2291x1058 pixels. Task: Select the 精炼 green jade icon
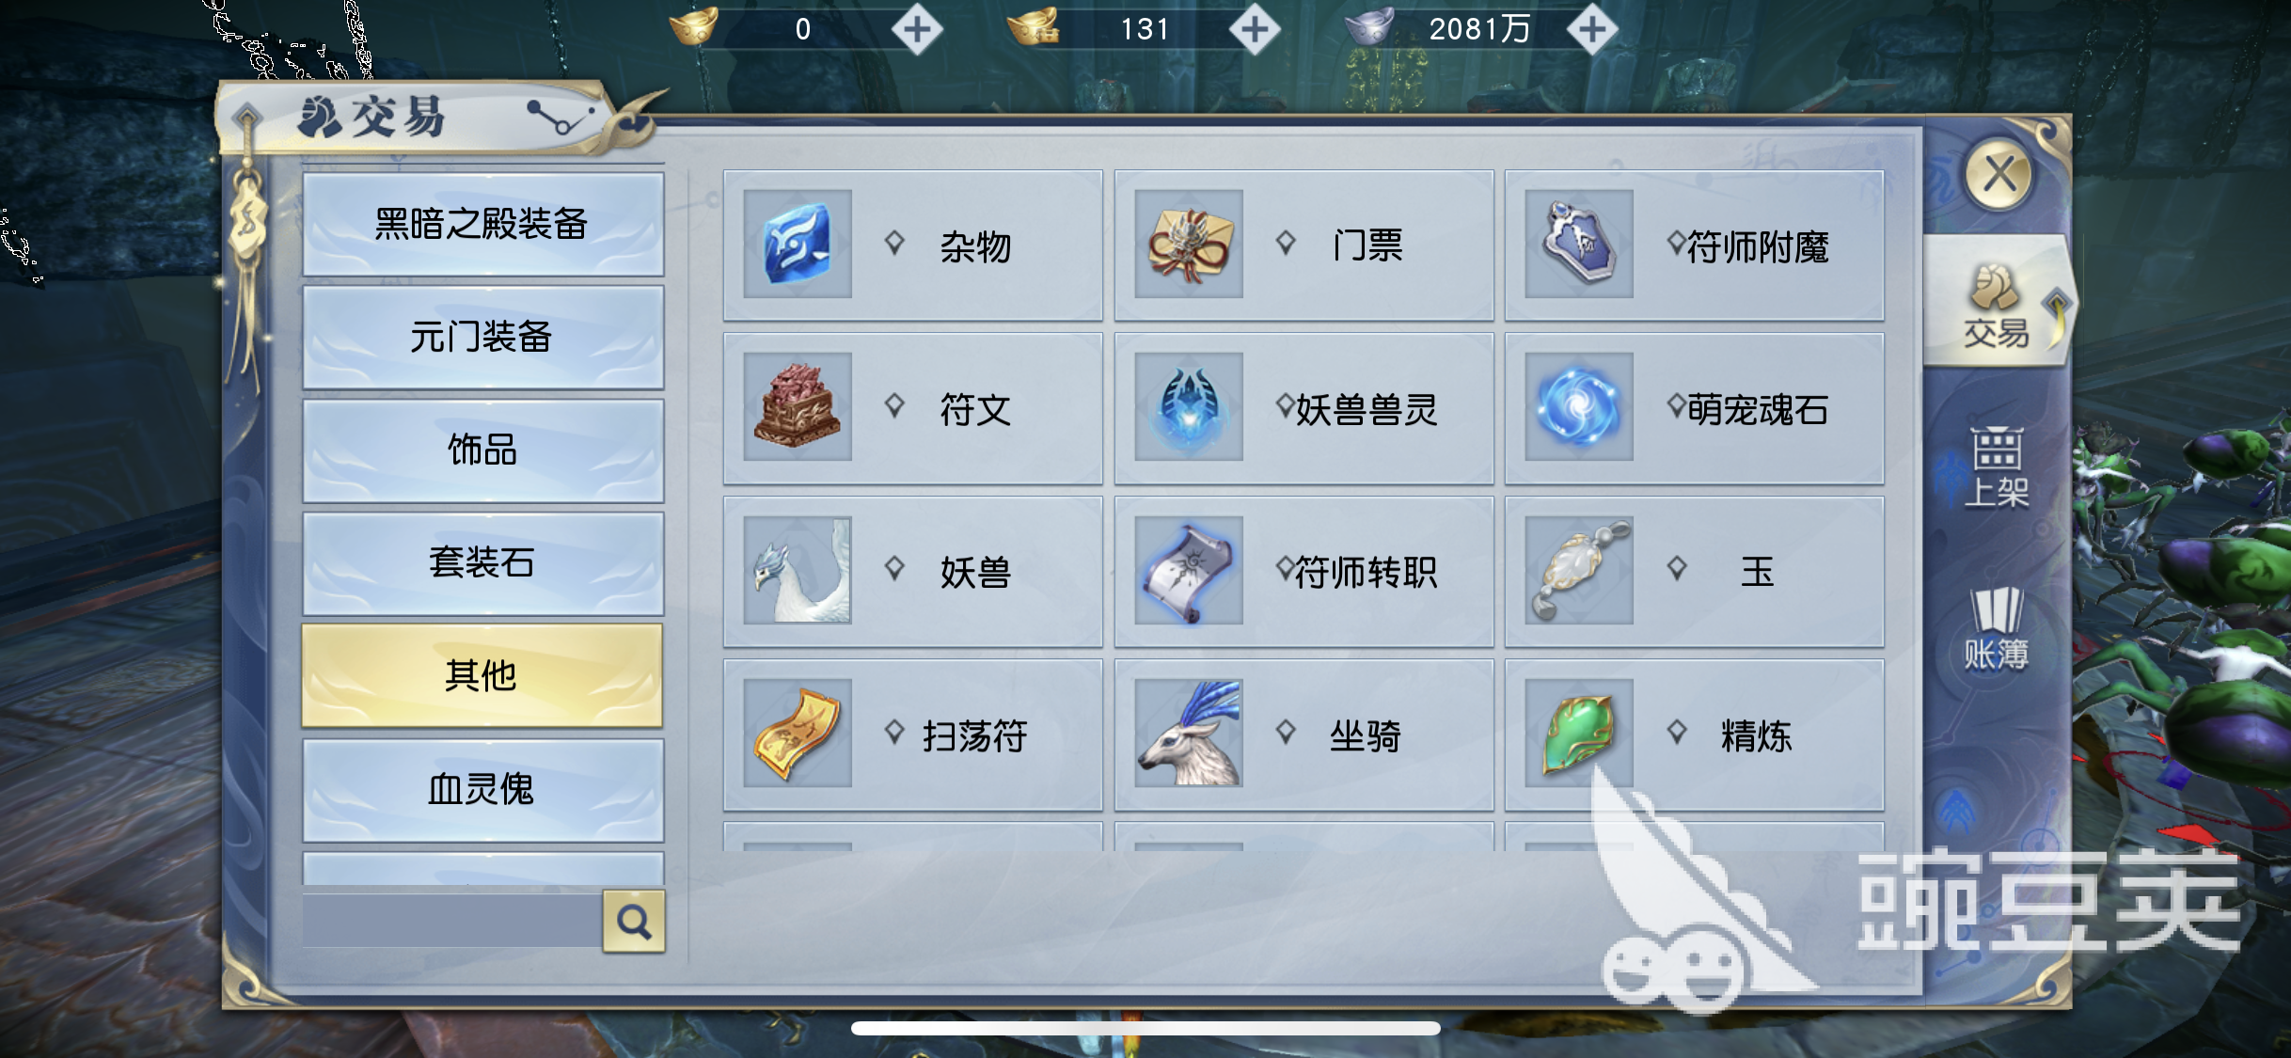point(1579,734)
